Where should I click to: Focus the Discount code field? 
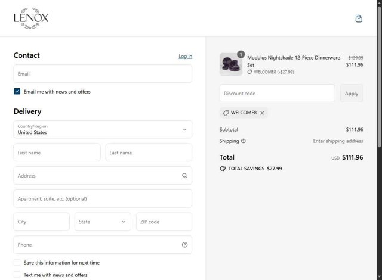[277, 94]
